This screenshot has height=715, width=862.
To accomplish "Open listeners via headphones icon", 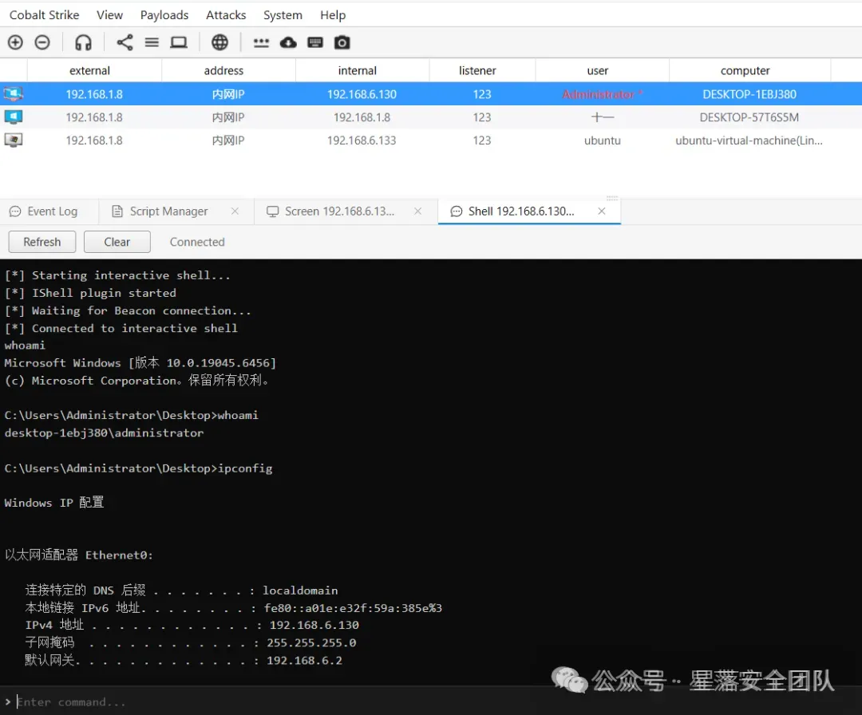I will 83,42.
